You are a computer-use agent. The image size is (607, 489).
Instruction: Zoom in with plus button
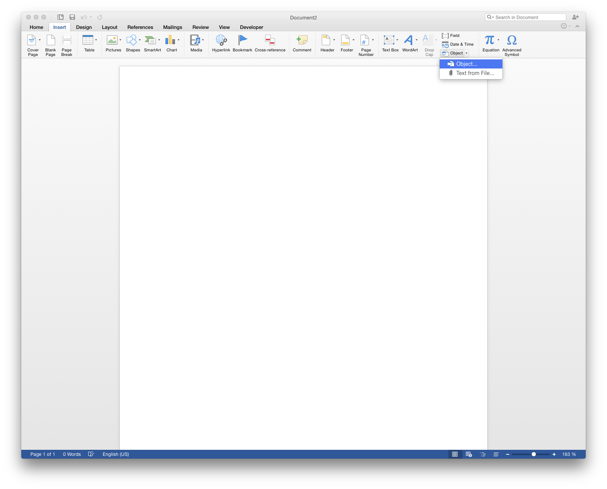pyautogui.click(x=554, y=454)
